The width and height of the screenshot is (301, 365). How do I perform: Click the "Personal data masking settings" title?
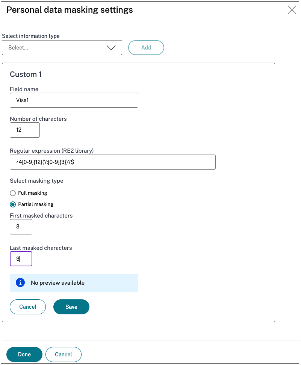click(70, 10)
